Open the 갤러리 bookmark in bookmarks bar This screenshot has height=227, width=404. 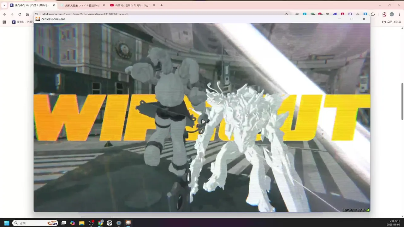click(23, 22)
